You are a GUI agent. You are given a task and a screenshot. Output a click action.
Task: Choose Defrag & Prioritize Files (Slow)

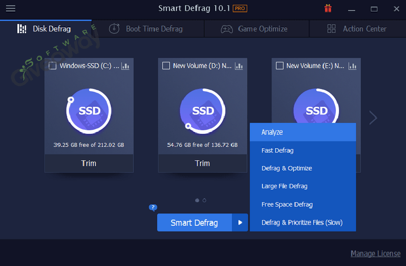tap(302, 222)
